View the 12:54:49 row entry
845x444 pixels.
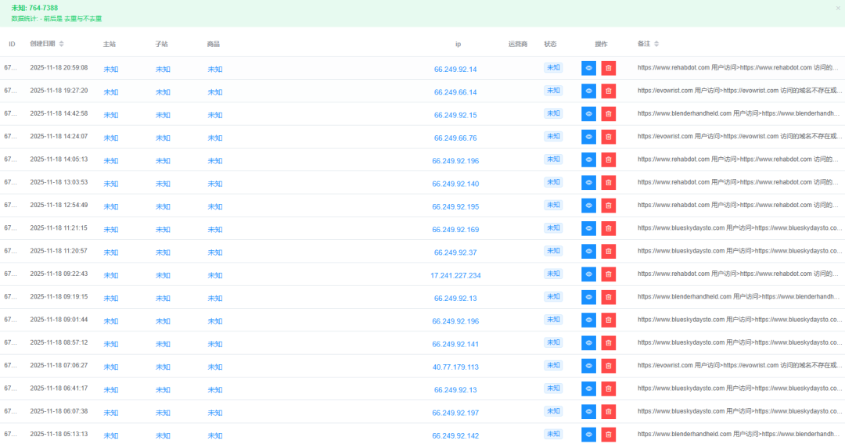(x=588, y=206)
